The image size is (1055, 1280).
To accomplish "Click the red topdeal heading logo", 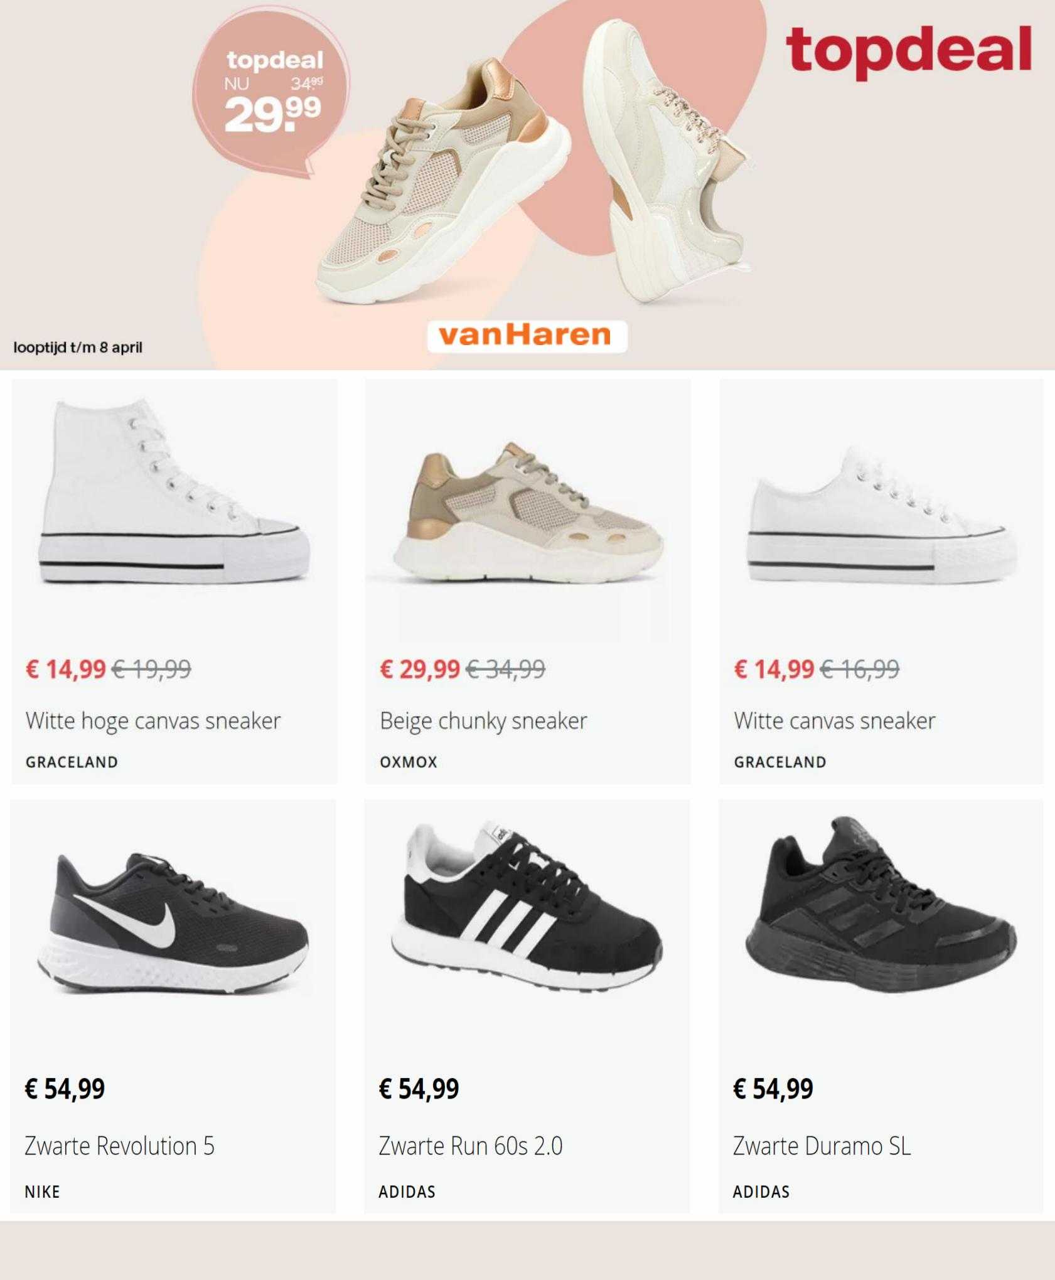I will pos(908,51).
